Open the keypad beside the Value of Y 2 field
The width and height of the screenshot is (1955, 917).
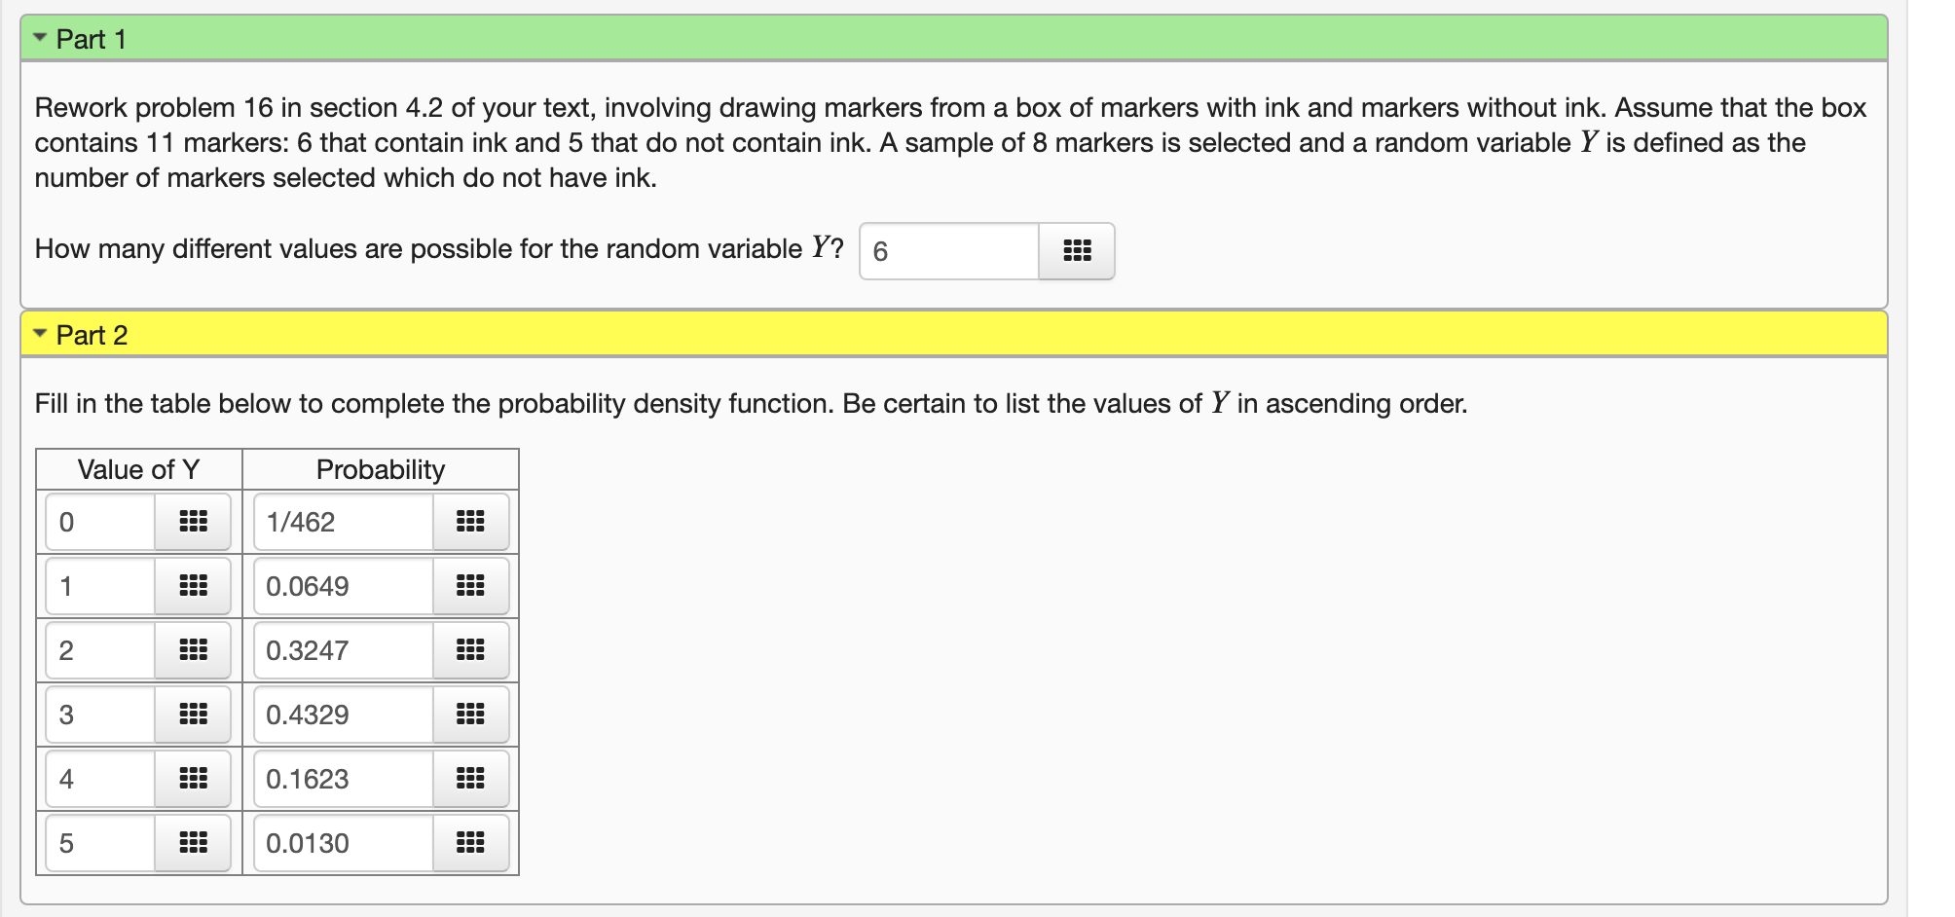(193, 650)
